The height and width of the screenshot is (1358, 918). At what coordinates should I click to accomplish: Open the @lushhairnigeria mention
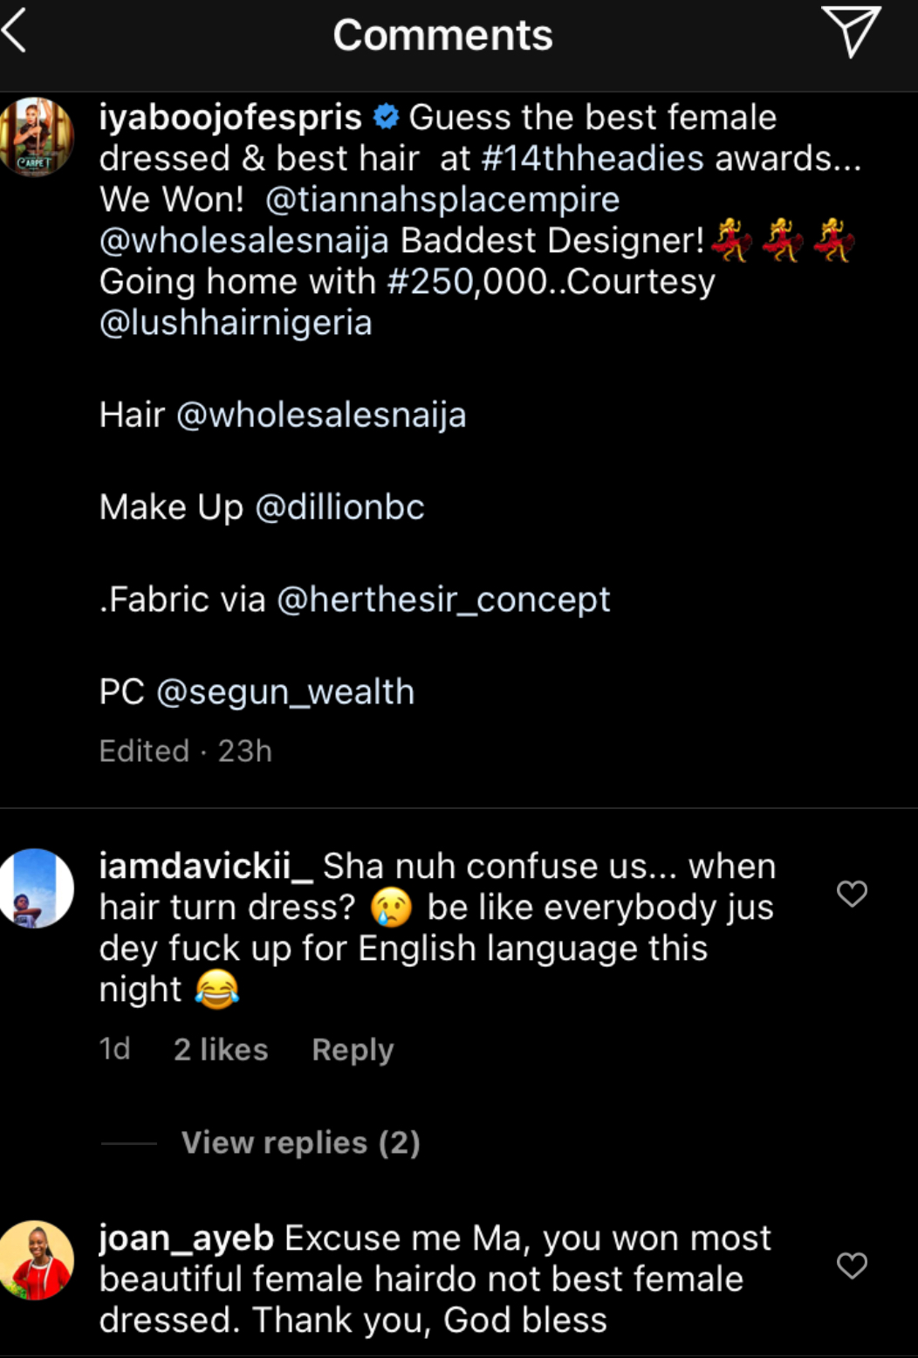236,323
